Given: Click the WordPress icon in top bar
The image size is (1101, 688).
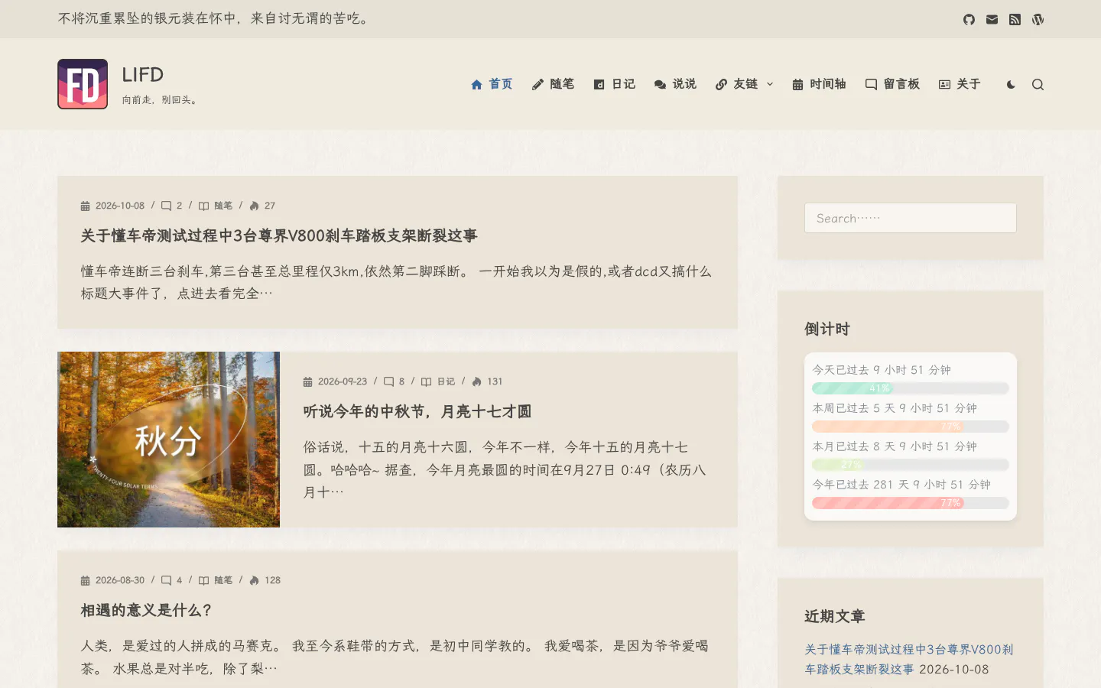Looking at the screenshot, I should coord(1038,19).
